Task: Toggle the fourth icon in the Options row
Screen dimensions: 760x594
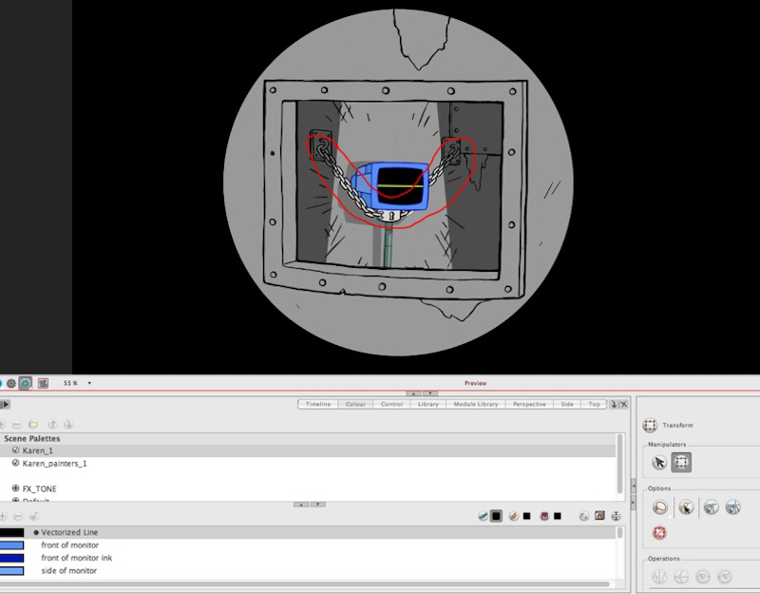Action: 732,508
